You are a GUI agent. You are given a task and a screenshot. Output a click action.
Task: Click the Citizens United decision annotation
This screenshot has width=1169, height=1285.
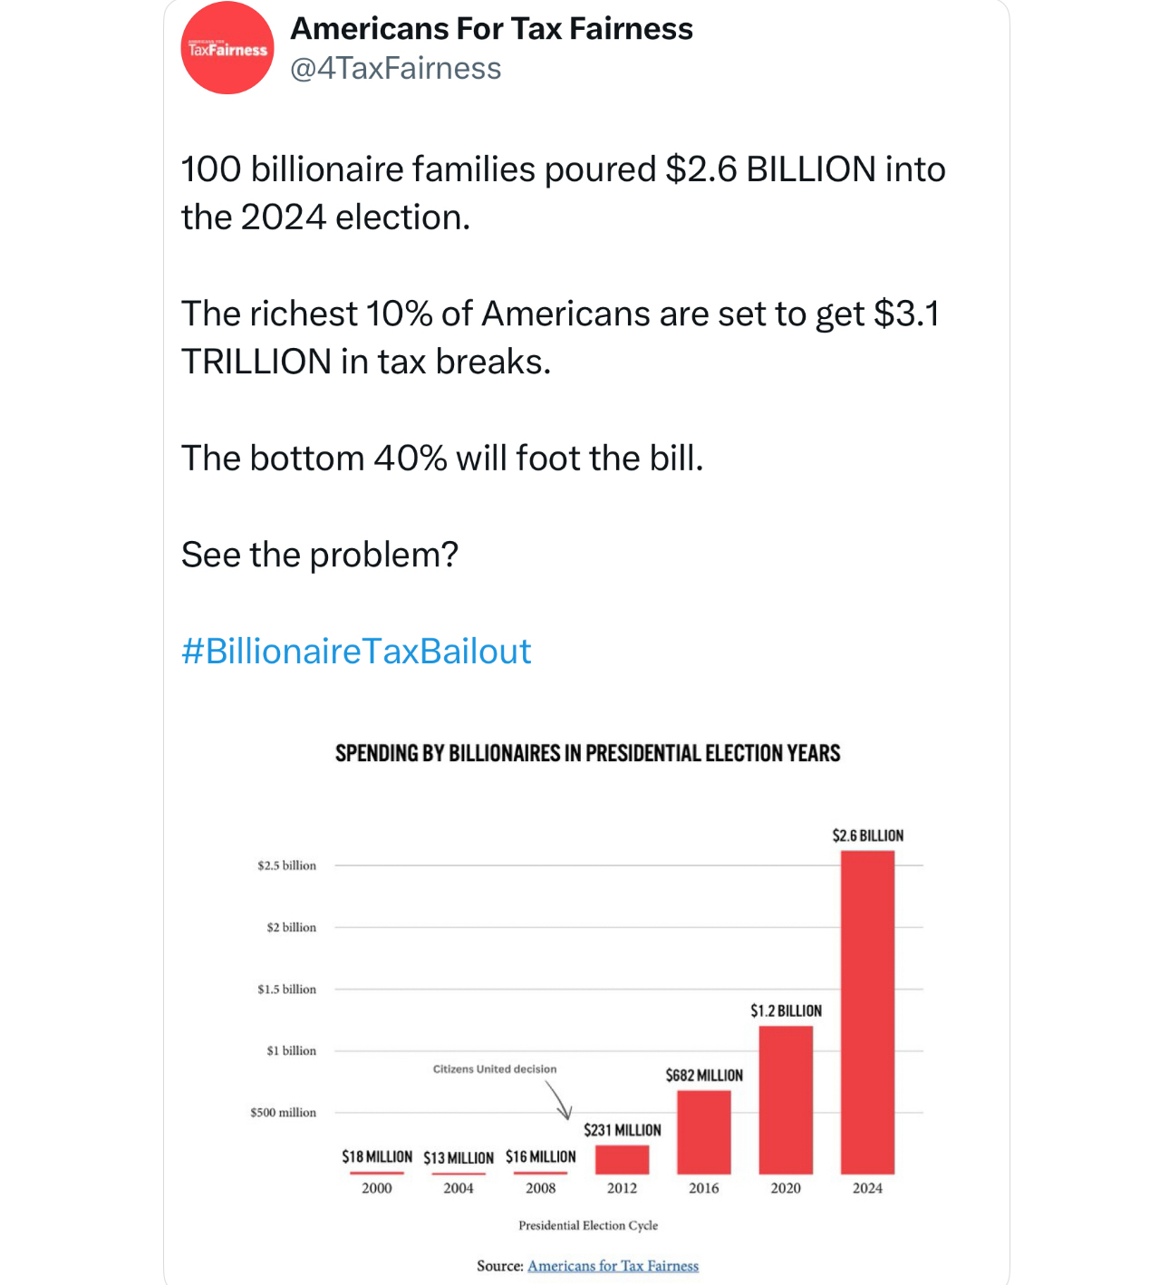click(495, 1069)
